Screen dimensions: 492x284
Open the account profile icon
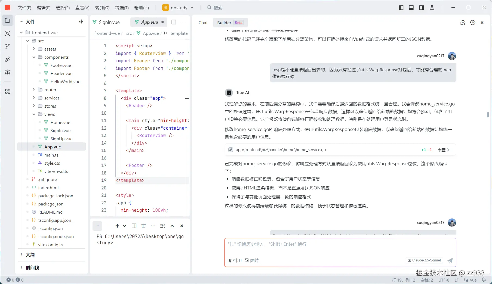pyautogui.click(x=432, y=8)
